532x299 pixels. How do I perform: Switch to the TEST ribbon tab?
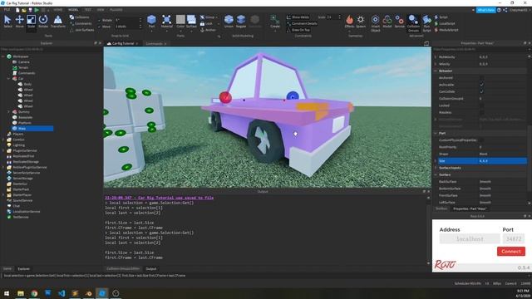coord(87,10)
